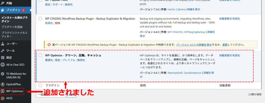Click 自動更新 column footer label
The height and width of the screenshot is (103, 265).
click(x=225, y=85)
